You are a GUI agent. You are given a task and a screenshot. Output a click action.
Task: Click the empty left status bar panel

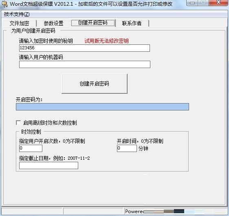[x=32, y=211]
